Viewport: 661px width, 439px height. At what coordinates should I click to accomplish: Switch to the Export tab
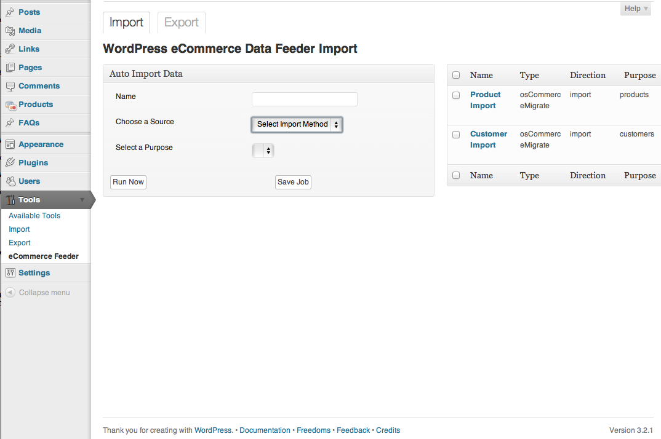click(x=182, y=22)
